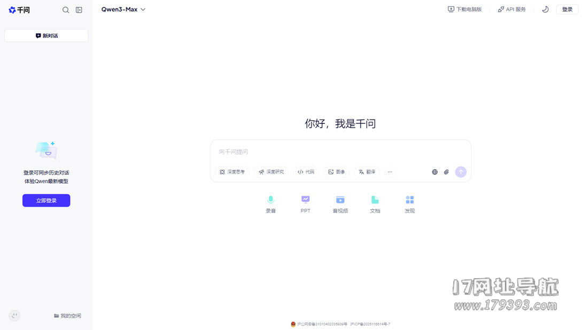This screenshot has width=588, height=330.
Task: Open the PPT creation tool
Action: [x=305, y=203]
